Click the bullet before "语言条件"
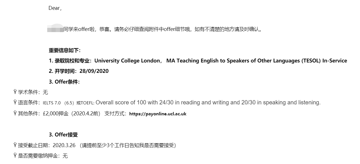Viewport: 360px width, 164px height. [15, 103]
